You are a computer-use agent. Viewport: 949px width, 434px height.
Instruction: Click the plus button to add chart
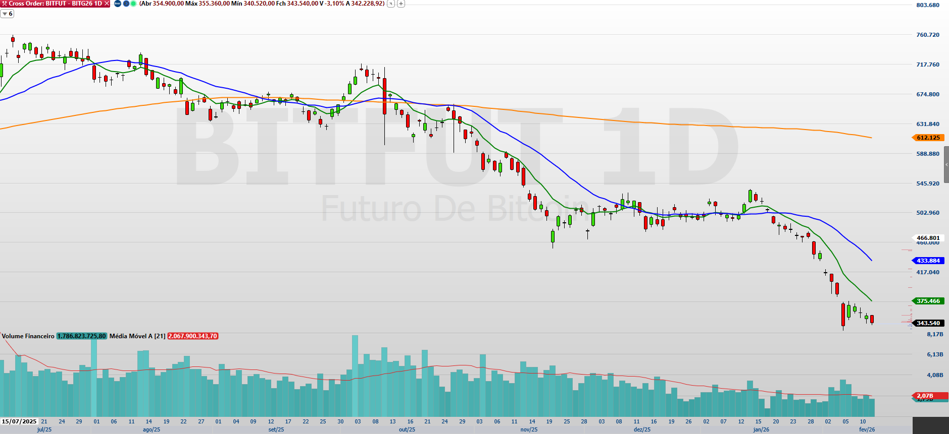click(401, 4)
